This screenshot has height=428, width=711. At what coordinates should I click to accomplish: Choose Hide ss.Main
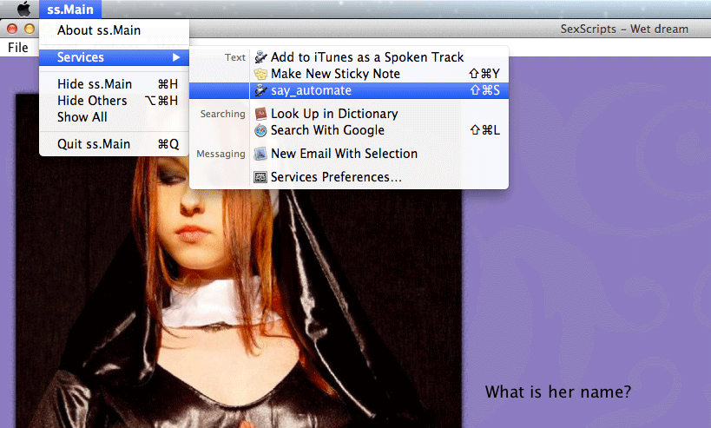tap(95, 84)
